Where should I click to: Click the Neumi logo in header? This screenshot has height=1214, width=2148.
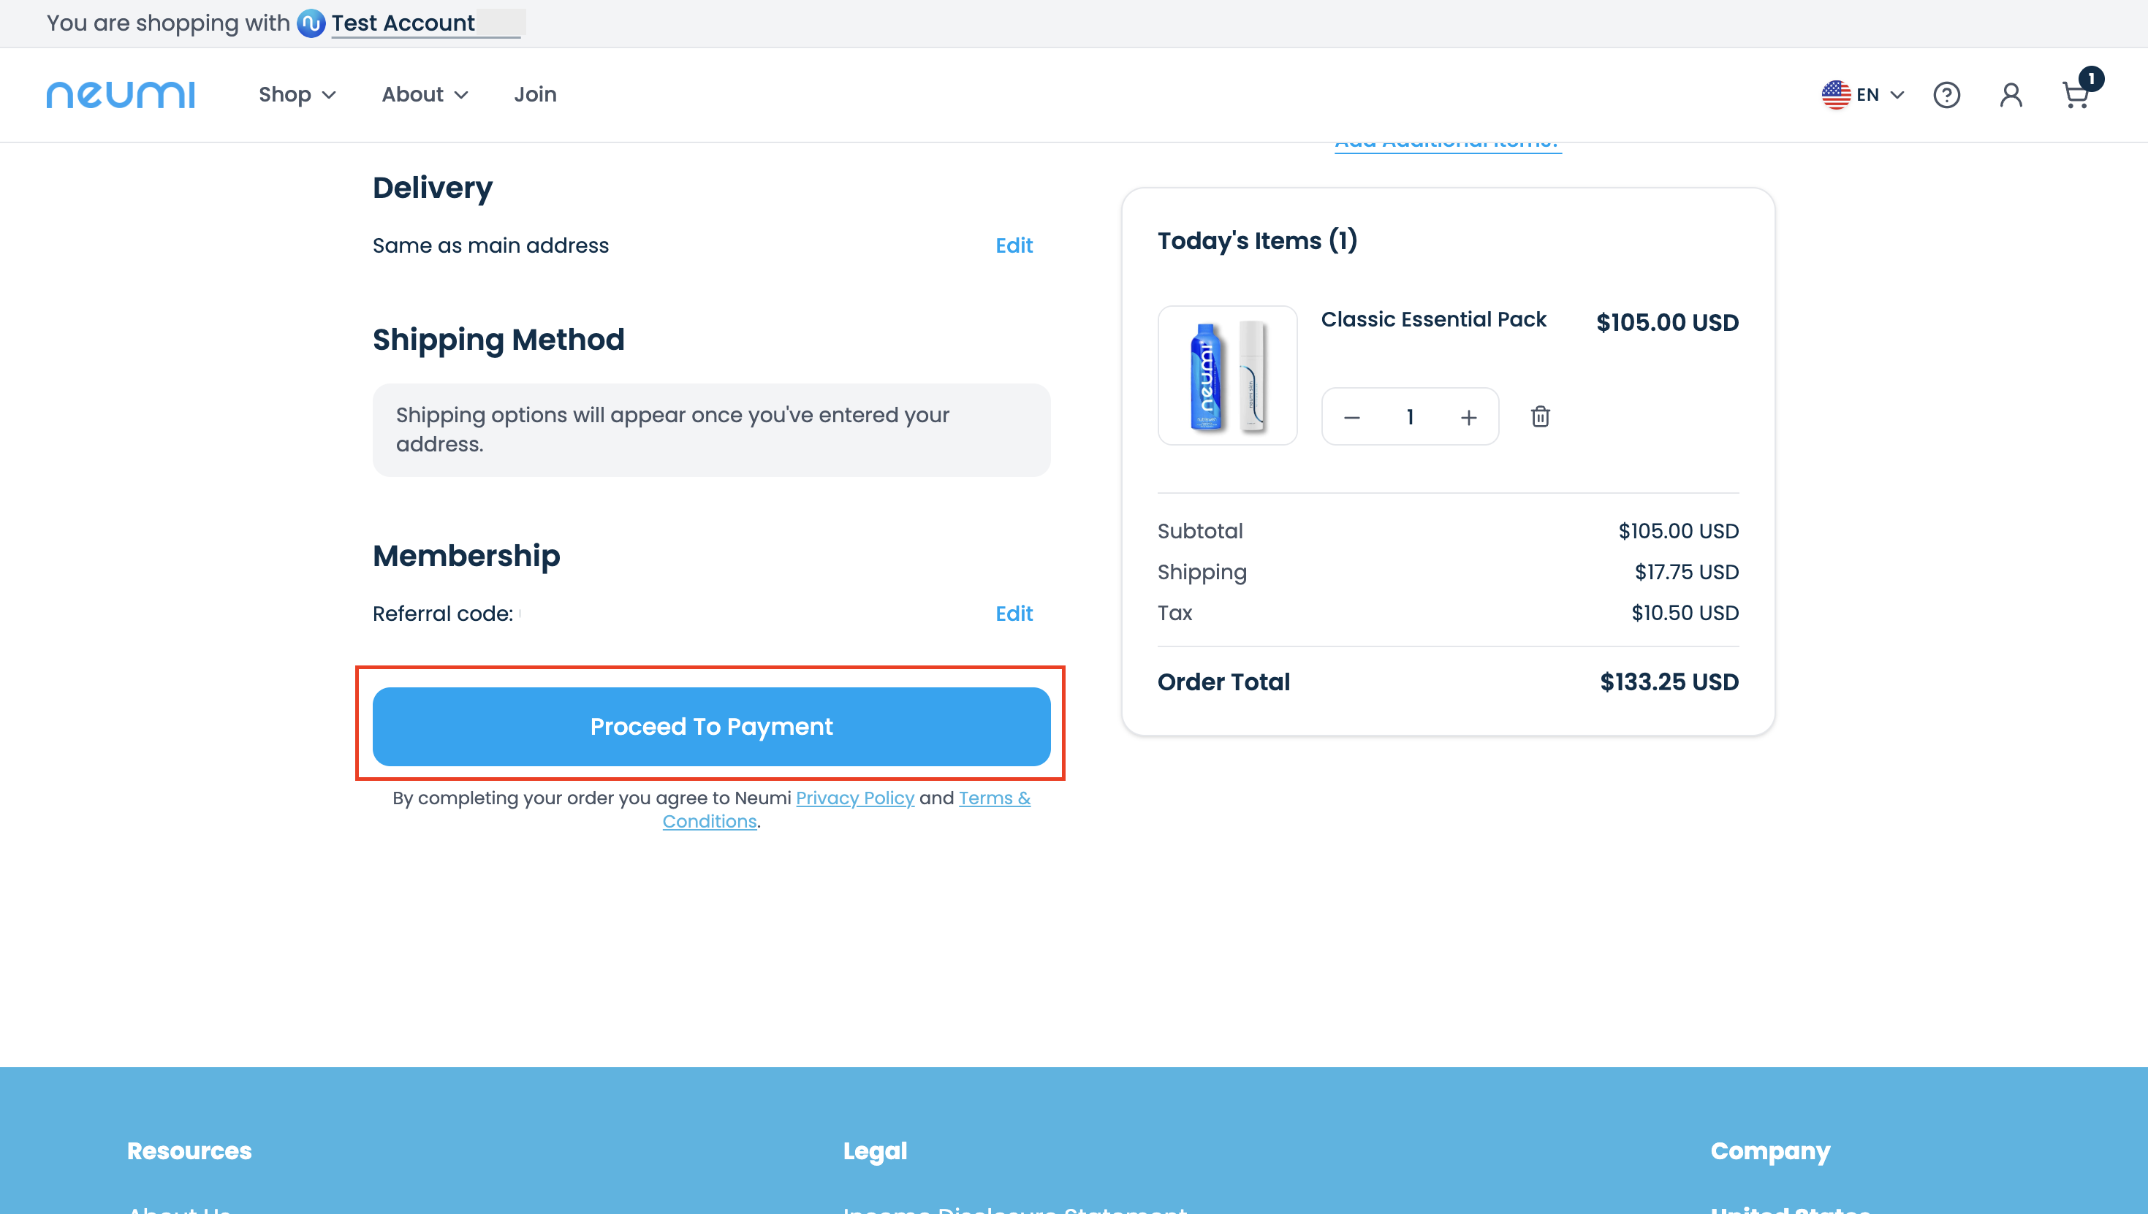pyautogui.click(x=121, y=95)
